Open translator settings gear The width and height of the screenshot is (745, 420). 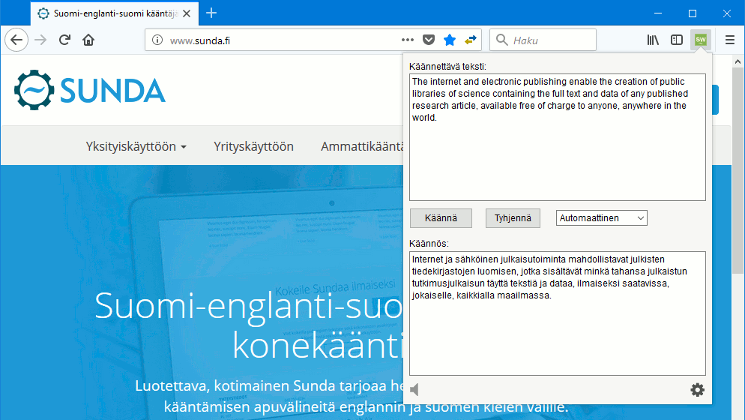click(x=697, y=390)
